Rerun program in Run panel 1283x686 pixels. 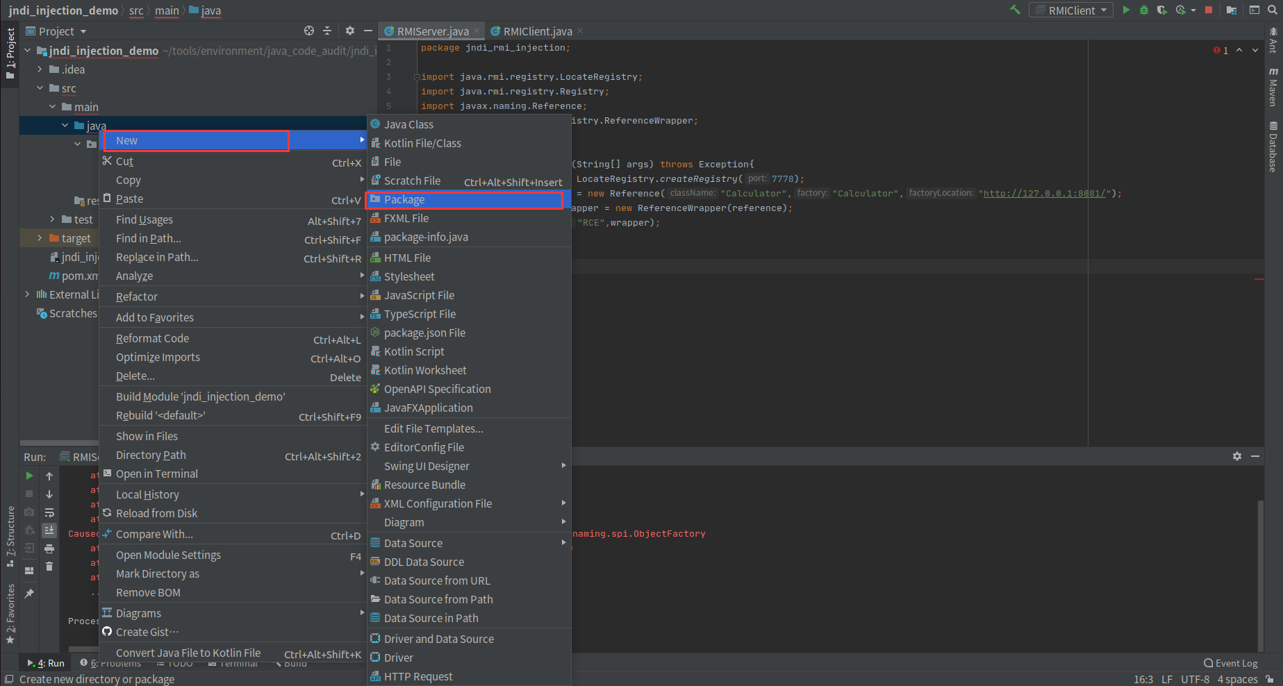click(29, 476)
